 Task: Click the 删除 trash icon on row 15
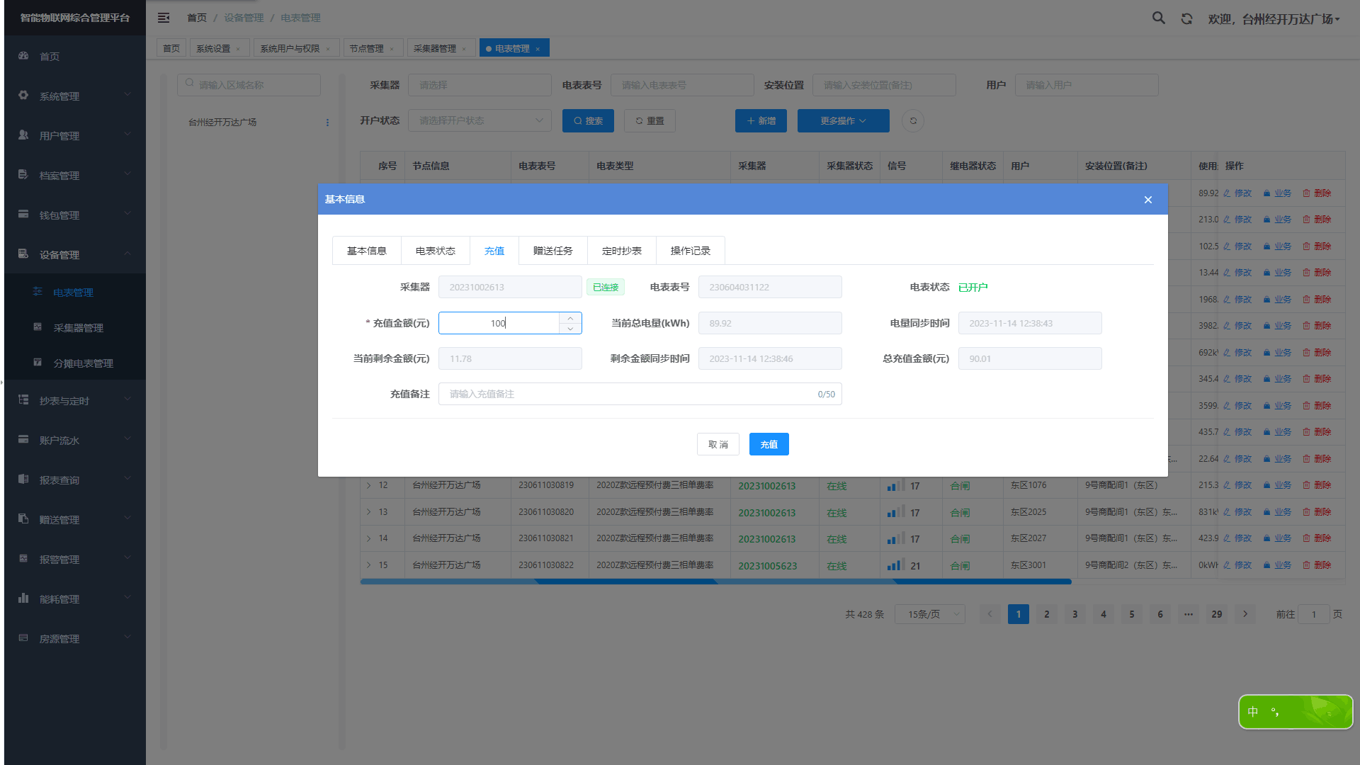[1307, 565]
